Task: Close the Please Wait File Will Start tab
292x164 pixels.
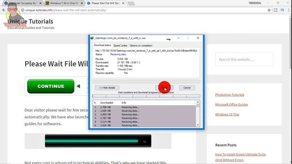Action: click(123, 3)
